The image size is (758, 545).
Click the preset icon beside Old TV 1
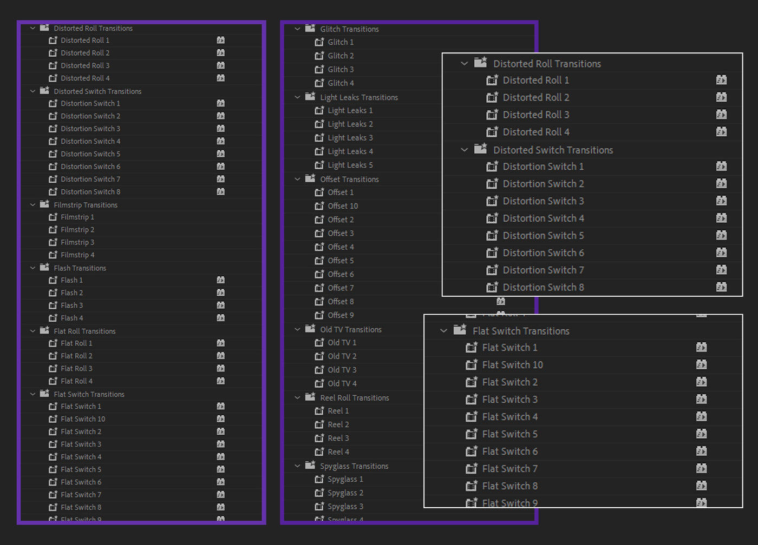click(319, 342)
